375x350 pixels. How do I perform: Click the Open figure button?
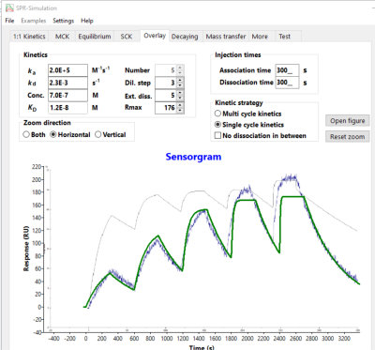[x=348, y=121]
